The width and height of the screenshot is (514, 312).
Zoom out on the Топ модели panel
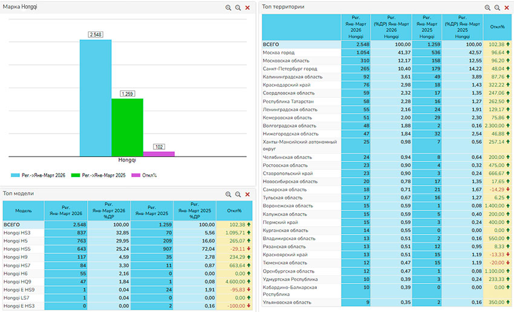[x=238, y=194]
